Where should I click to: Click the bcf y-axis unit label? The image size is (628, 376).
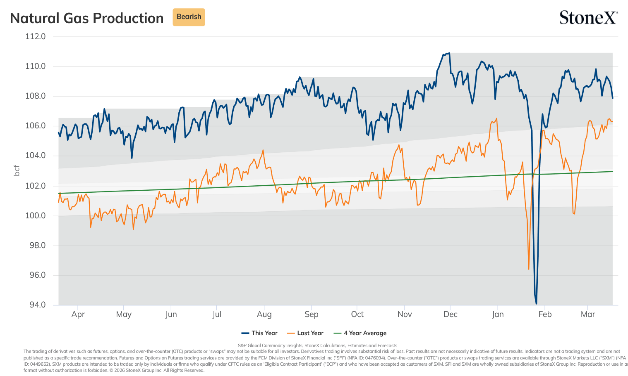pyautogui.click(x=17, y=170)
